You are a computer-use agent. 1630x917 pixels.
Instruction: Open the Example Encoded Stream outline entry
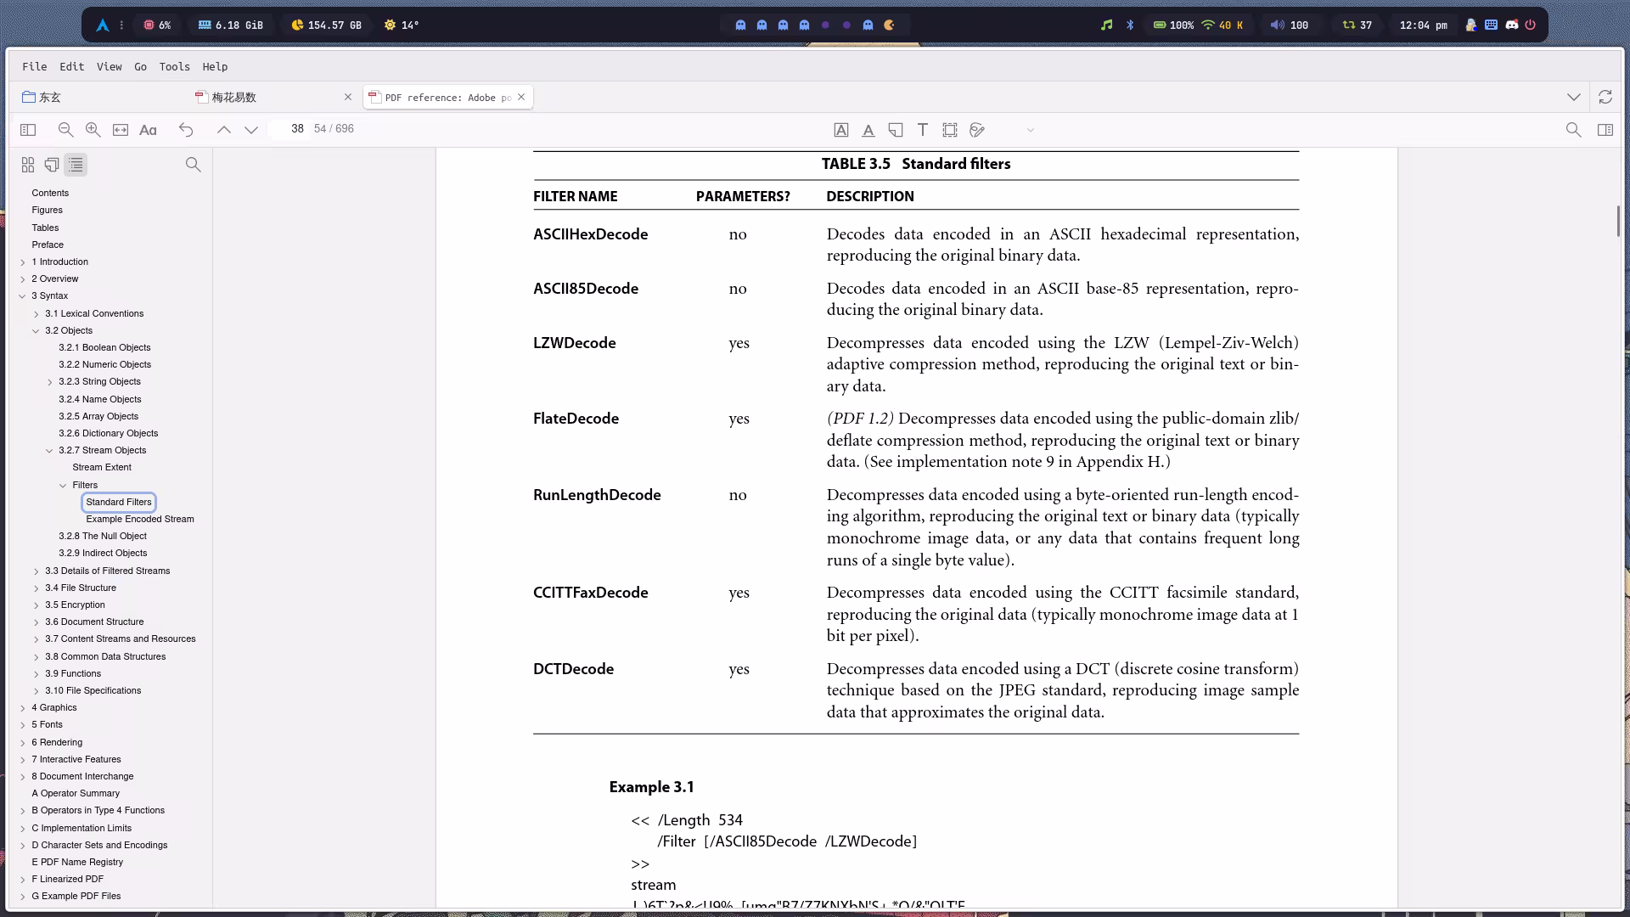[x=139, y=519]
